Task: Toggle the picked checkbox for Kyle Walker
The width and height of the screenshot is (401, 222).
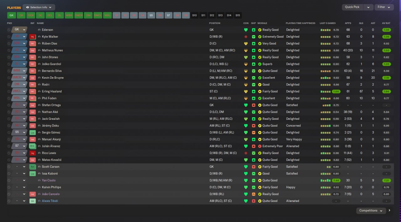Action: point(9,37)
